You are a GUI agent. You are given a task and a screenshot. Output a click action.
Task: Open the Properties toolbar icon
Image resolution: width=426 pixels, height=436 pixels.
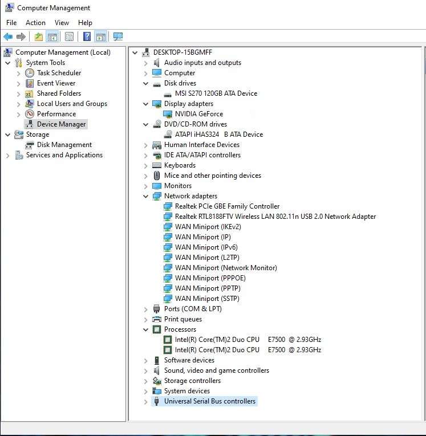click(x=69, y=37)
